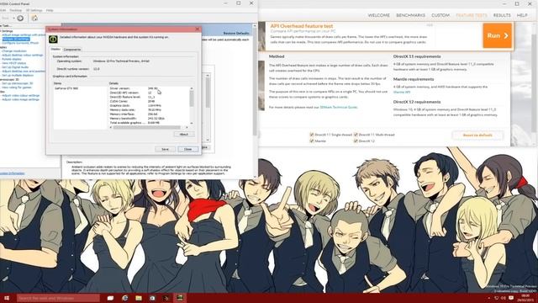Open the 3DMark Technical Guide link
Viewport: 538px width, 303px height.
(x=338, y=108)
